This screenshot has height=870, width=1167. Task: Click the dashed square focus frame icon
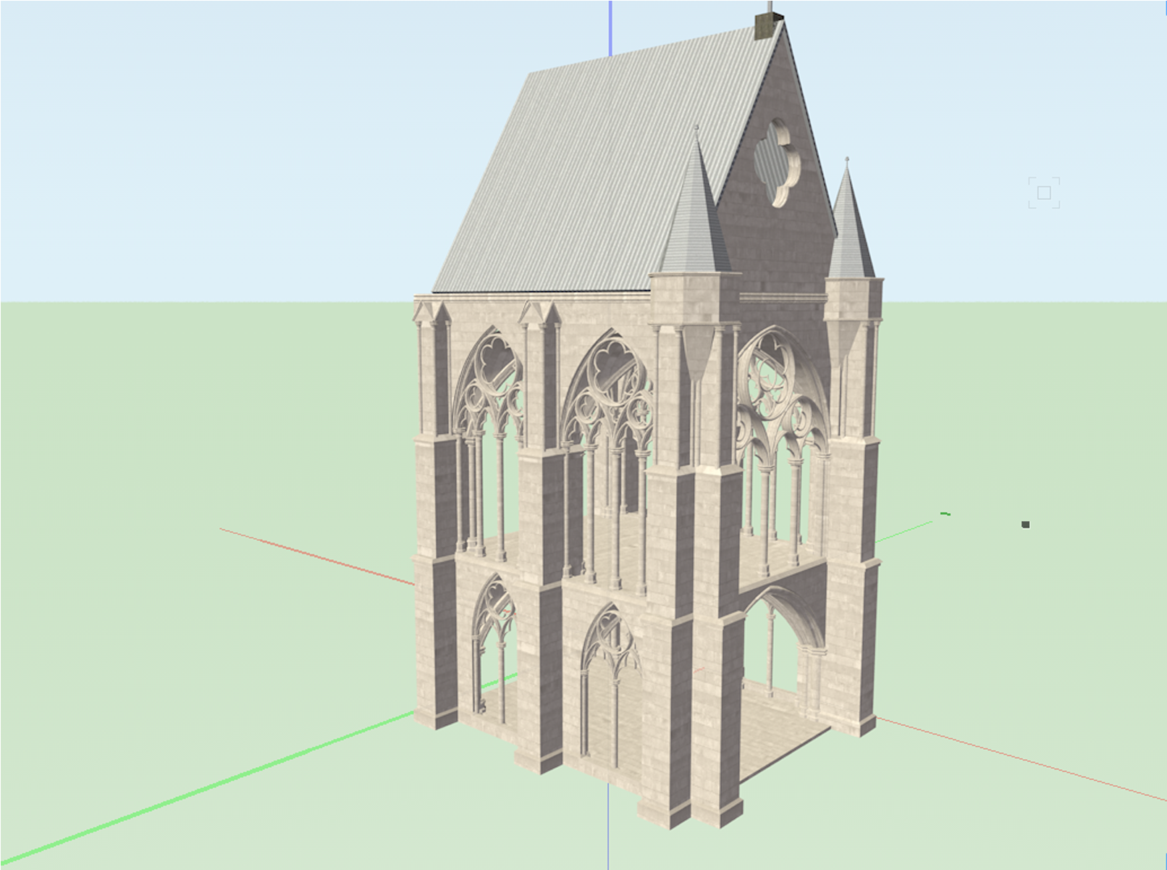click(x=1043, y=193)
